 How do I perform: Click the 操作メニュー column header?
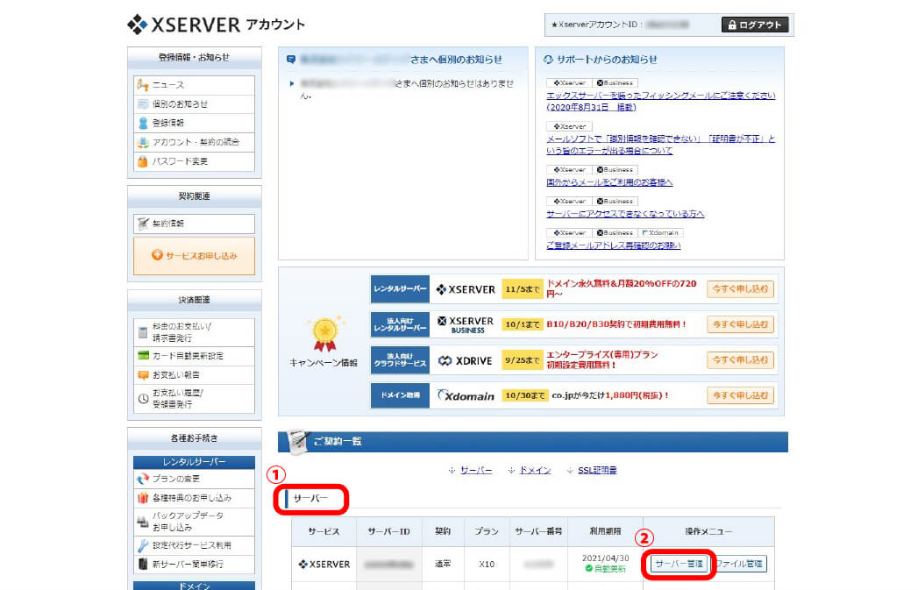tap(708, 531)
